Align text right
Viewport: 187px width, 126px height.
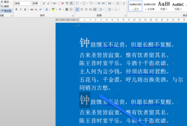(x=86, y=9)
